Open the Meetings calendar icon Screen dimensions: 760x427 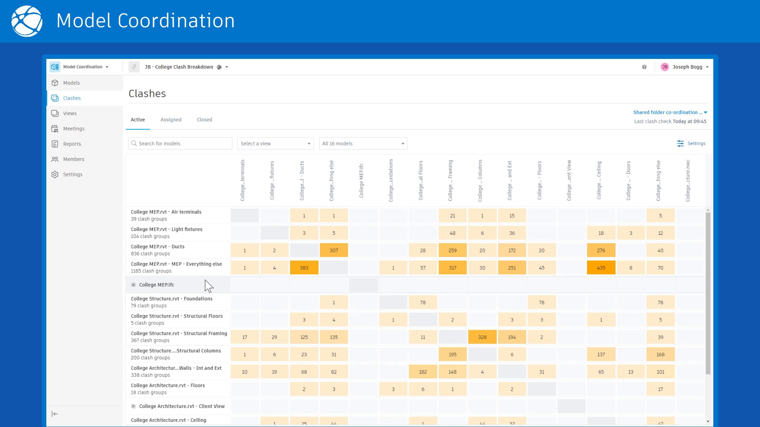point(55,129)
